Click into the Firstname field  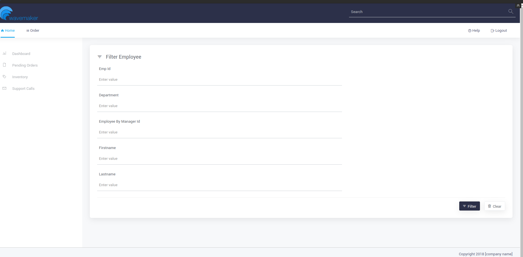[220, 159]
